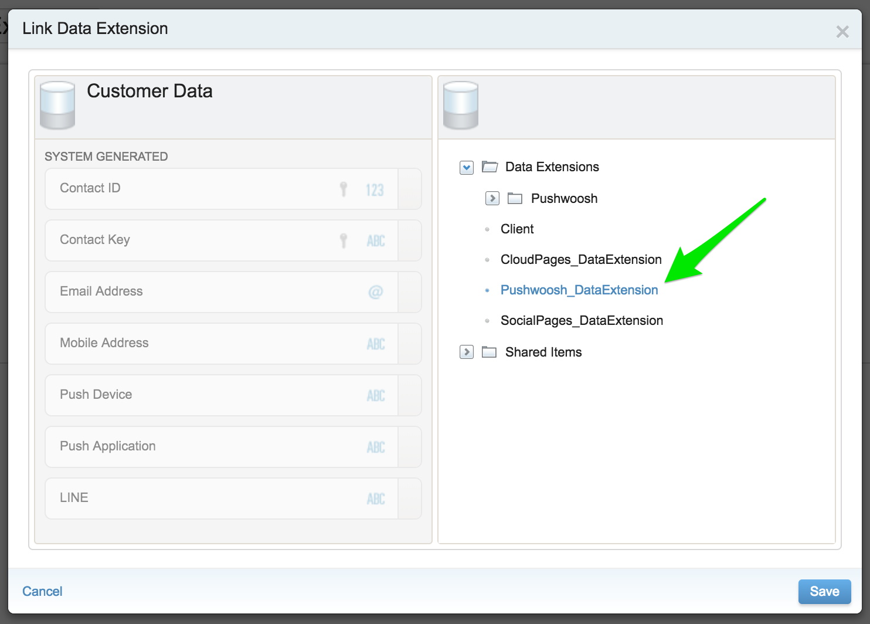Select the LINE attribute
The width and height of the screenshot is (870, 624).
coord(233,498)
